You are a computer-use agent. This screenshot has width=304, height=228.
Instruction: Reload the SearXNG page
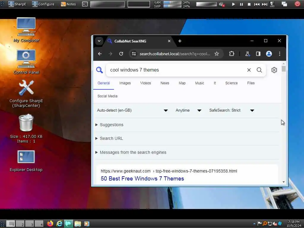click(121, 54)
